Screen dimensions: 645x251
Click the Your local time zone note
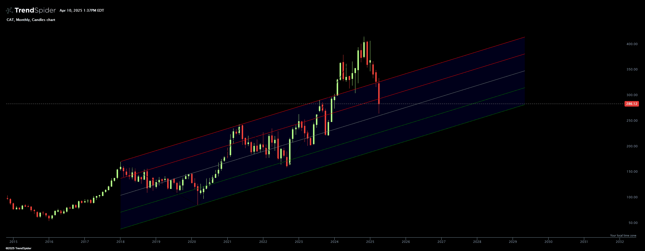(623, 236)
